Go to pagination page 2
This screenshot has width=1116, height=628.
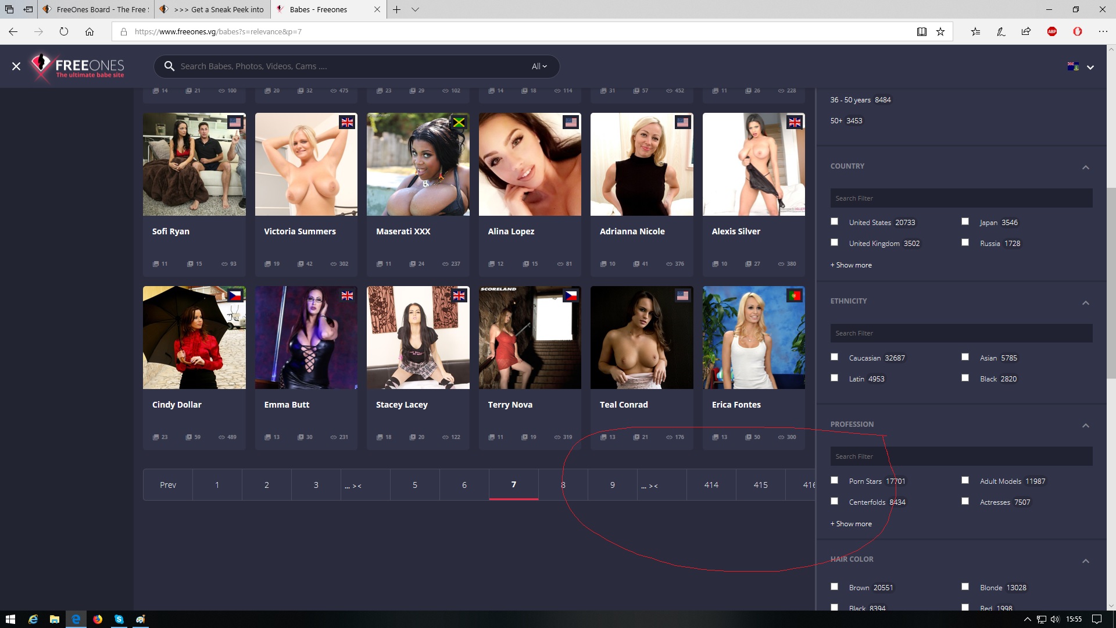267,485
